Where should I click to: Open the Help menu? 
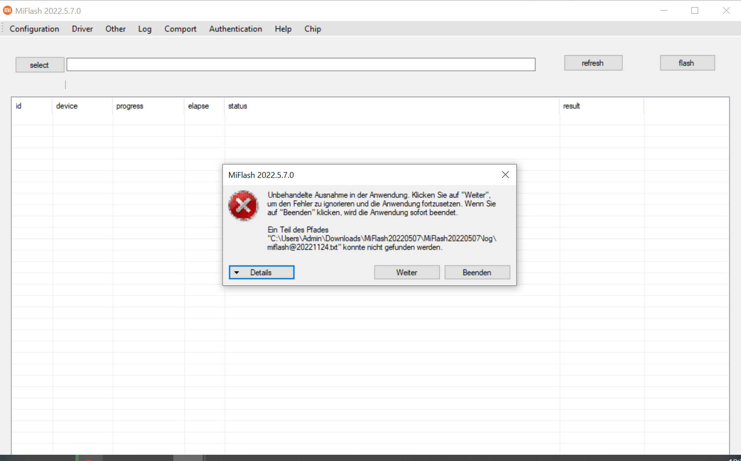tap(283, 29)
